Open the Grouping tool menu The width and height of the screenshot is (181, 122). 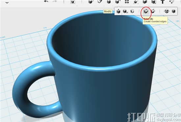136,2
